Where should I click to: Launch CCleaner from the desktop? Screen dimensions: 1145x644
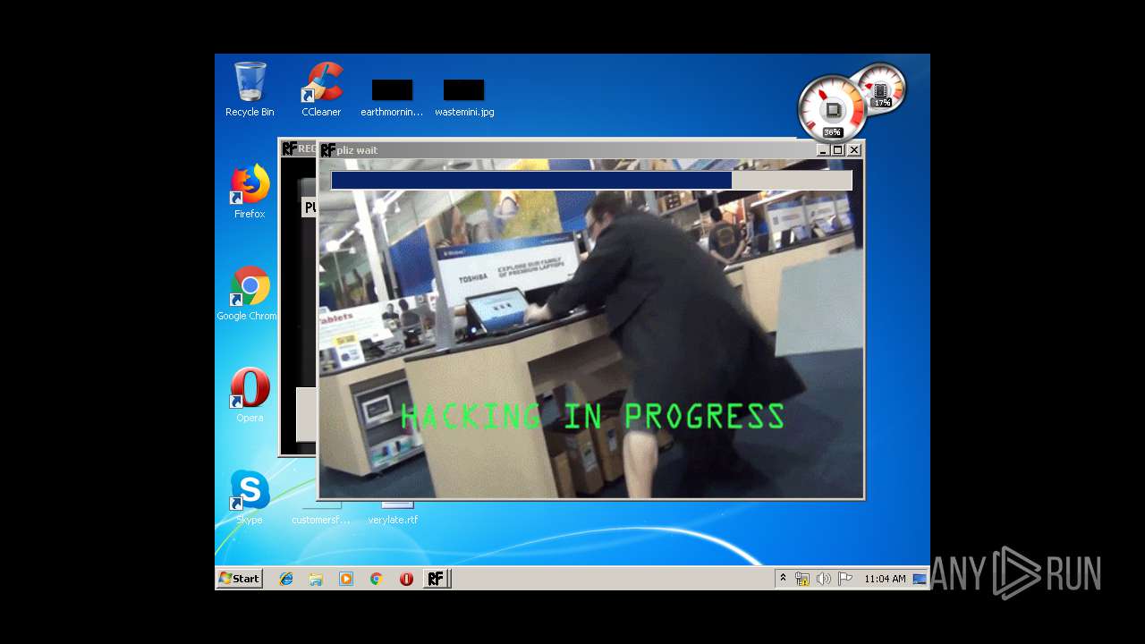321,89
